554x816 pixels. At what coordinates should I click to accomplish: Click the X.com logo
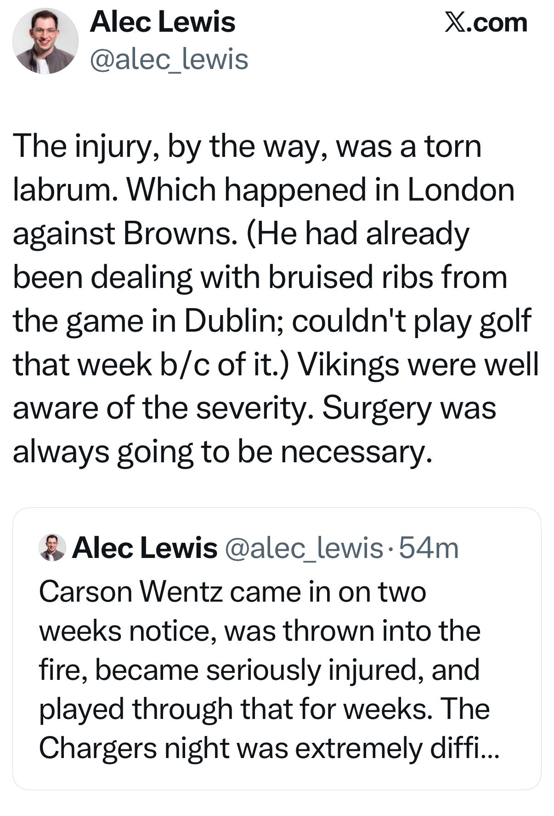click(485, 23)
